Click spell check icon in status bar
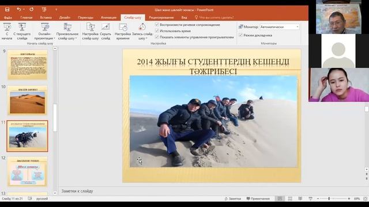The height and width of the screenshot is (207, 369). [30, 198]
